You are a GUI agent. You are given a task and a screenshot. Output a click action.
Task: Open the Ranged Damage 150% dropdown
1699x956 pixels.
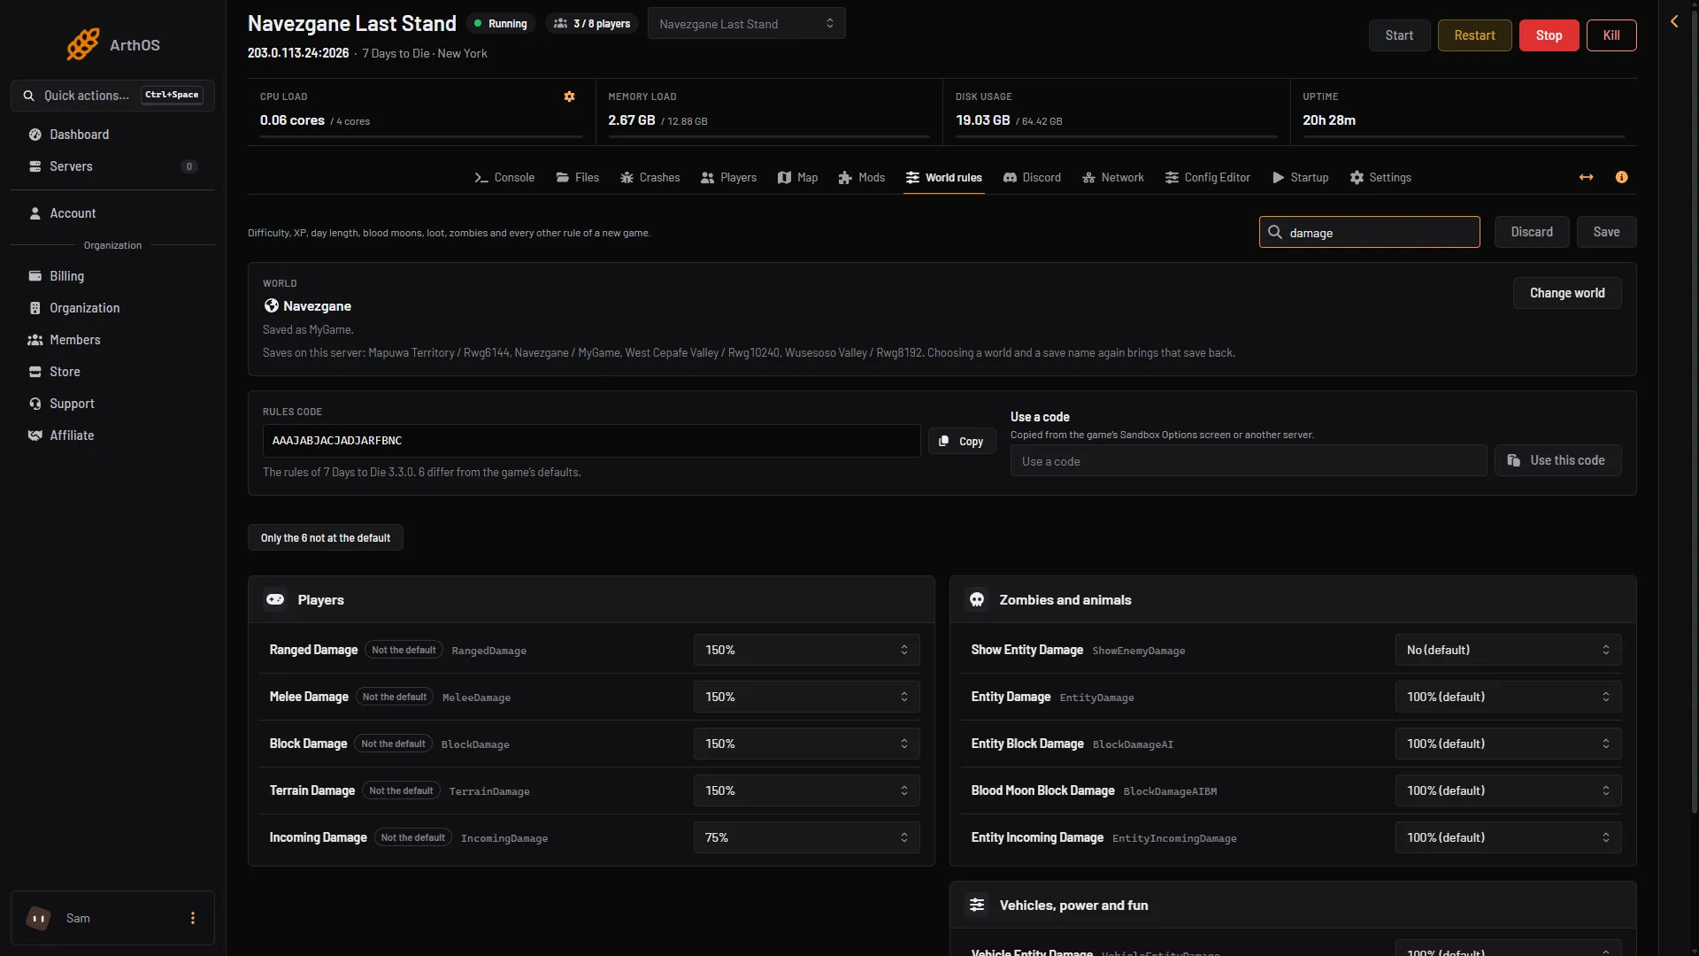click(806, 650)
